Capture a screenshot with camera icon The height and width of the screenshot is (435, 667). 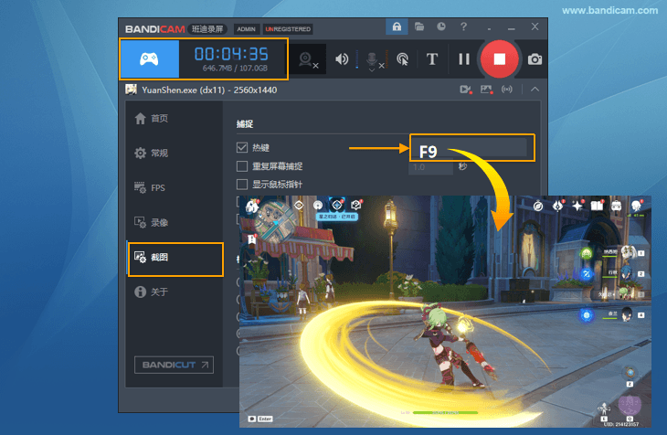pos(535,59)
